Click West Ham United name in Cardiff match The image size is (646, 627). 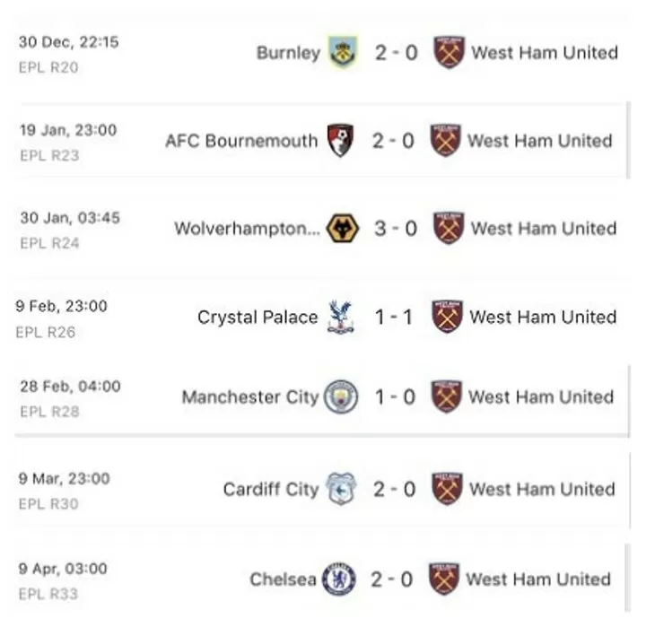coord(542,490)
